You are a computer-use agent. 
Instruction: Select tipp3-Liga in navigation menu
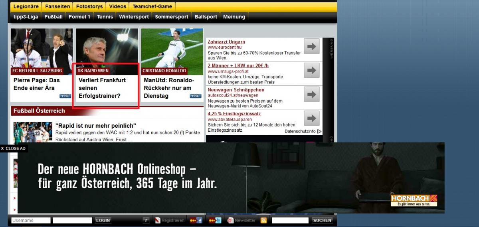(x=26, y=17)
